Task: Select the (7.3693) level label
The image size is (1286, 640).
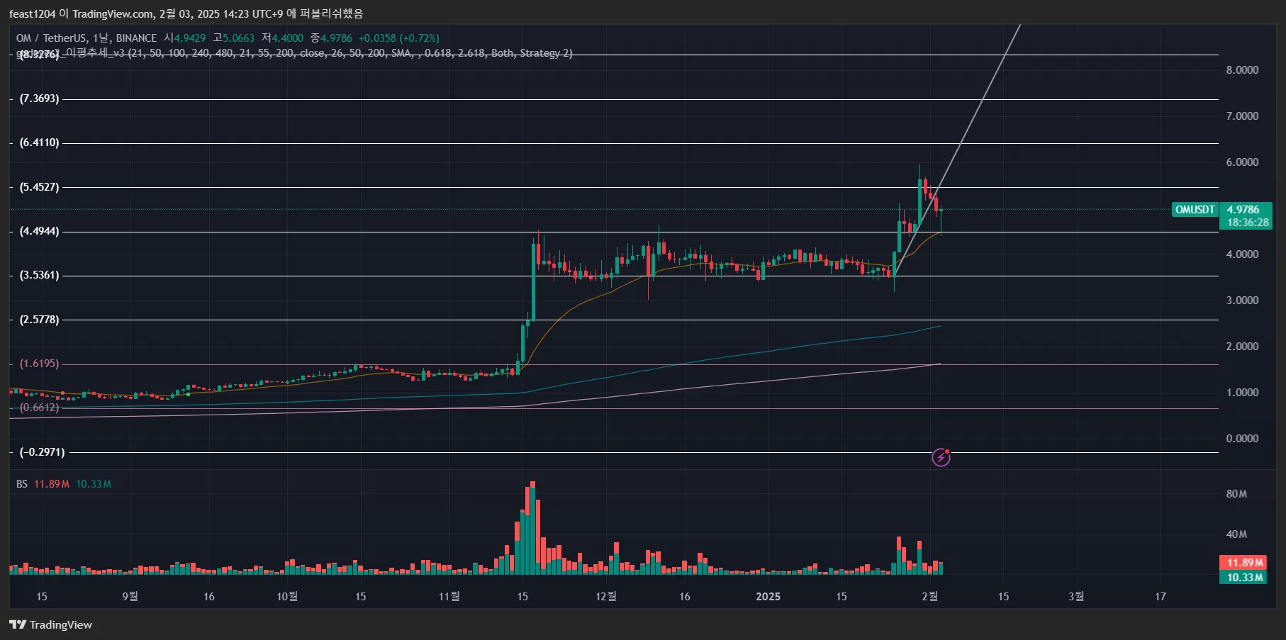Action: [x=39, y=99]
